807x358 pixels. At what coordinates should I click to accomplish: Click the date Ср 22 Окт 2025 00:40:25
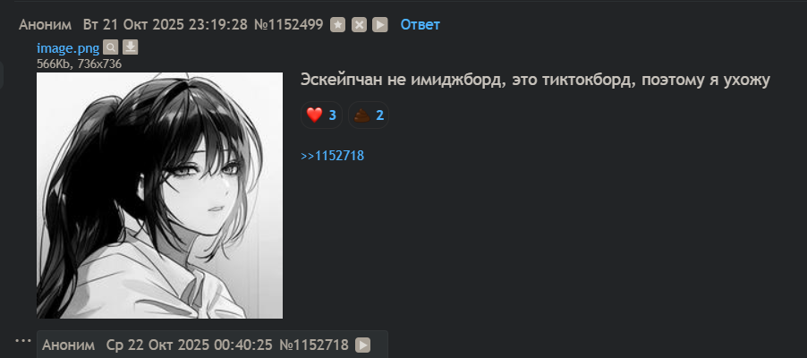click(190, 345)
